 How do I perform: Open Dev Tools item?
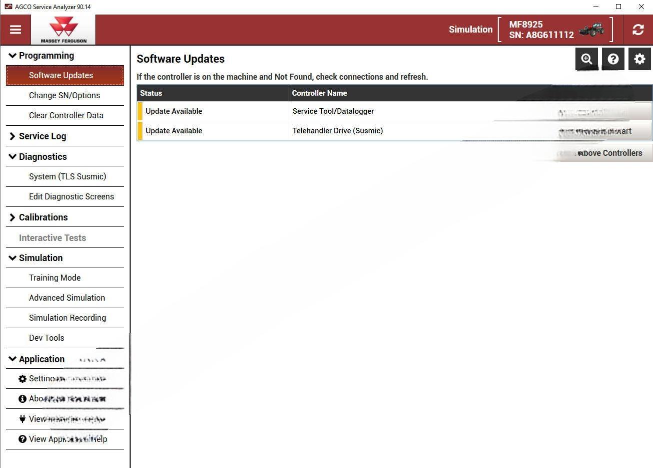pyautogui.click(x=47, y=338)
